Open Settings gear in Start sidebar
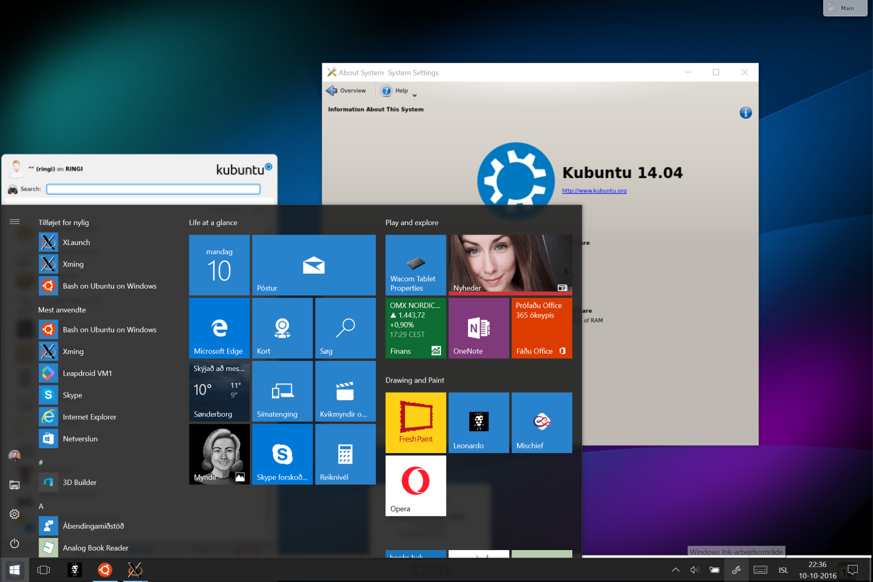Screen dimensions: 873x582 14,514
